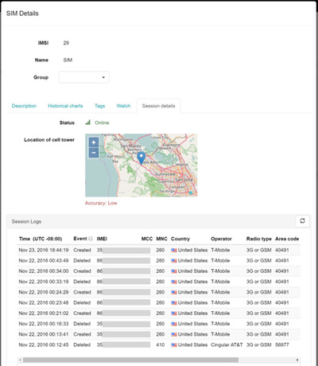Click the Radio type column header
This screenshot has height=366, width=318.
tap(259, 239)
